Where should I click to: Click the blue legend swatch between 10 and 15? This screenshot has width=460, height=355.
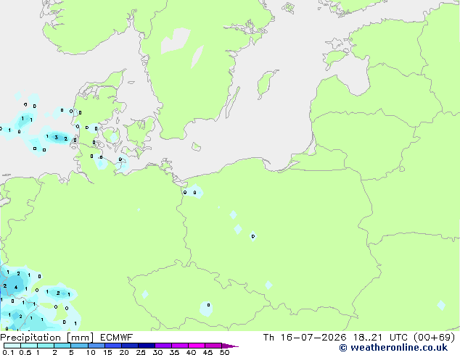pyautogui.click(x=96, y=346)
